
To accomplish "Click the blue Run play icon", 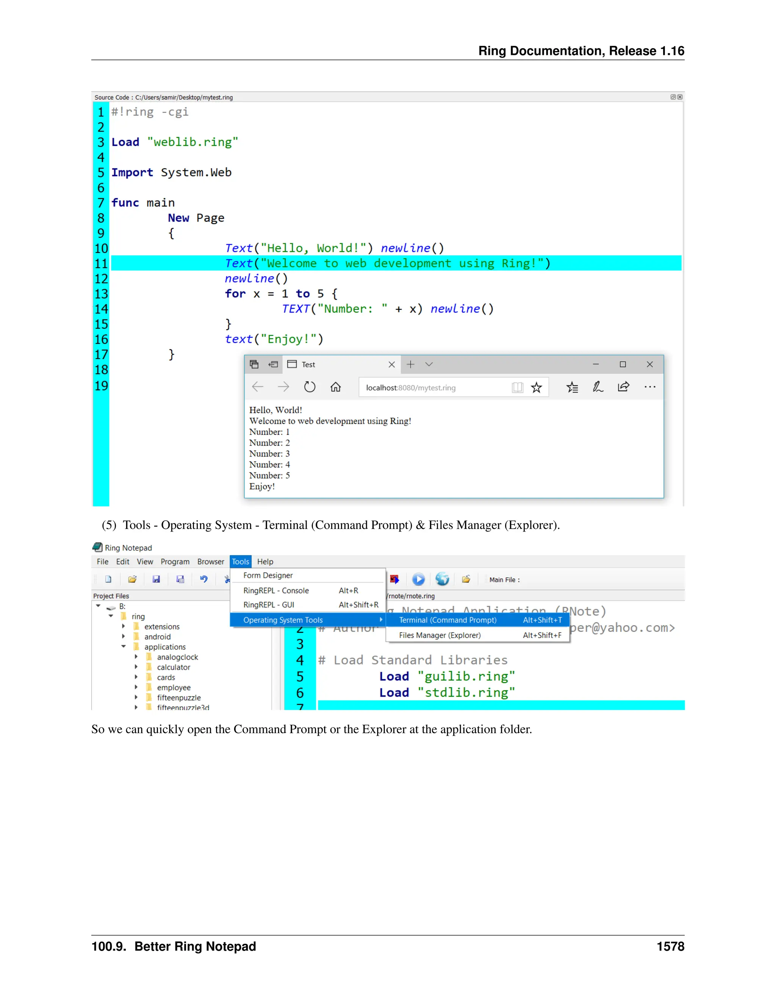I will [x=418, y=579].
